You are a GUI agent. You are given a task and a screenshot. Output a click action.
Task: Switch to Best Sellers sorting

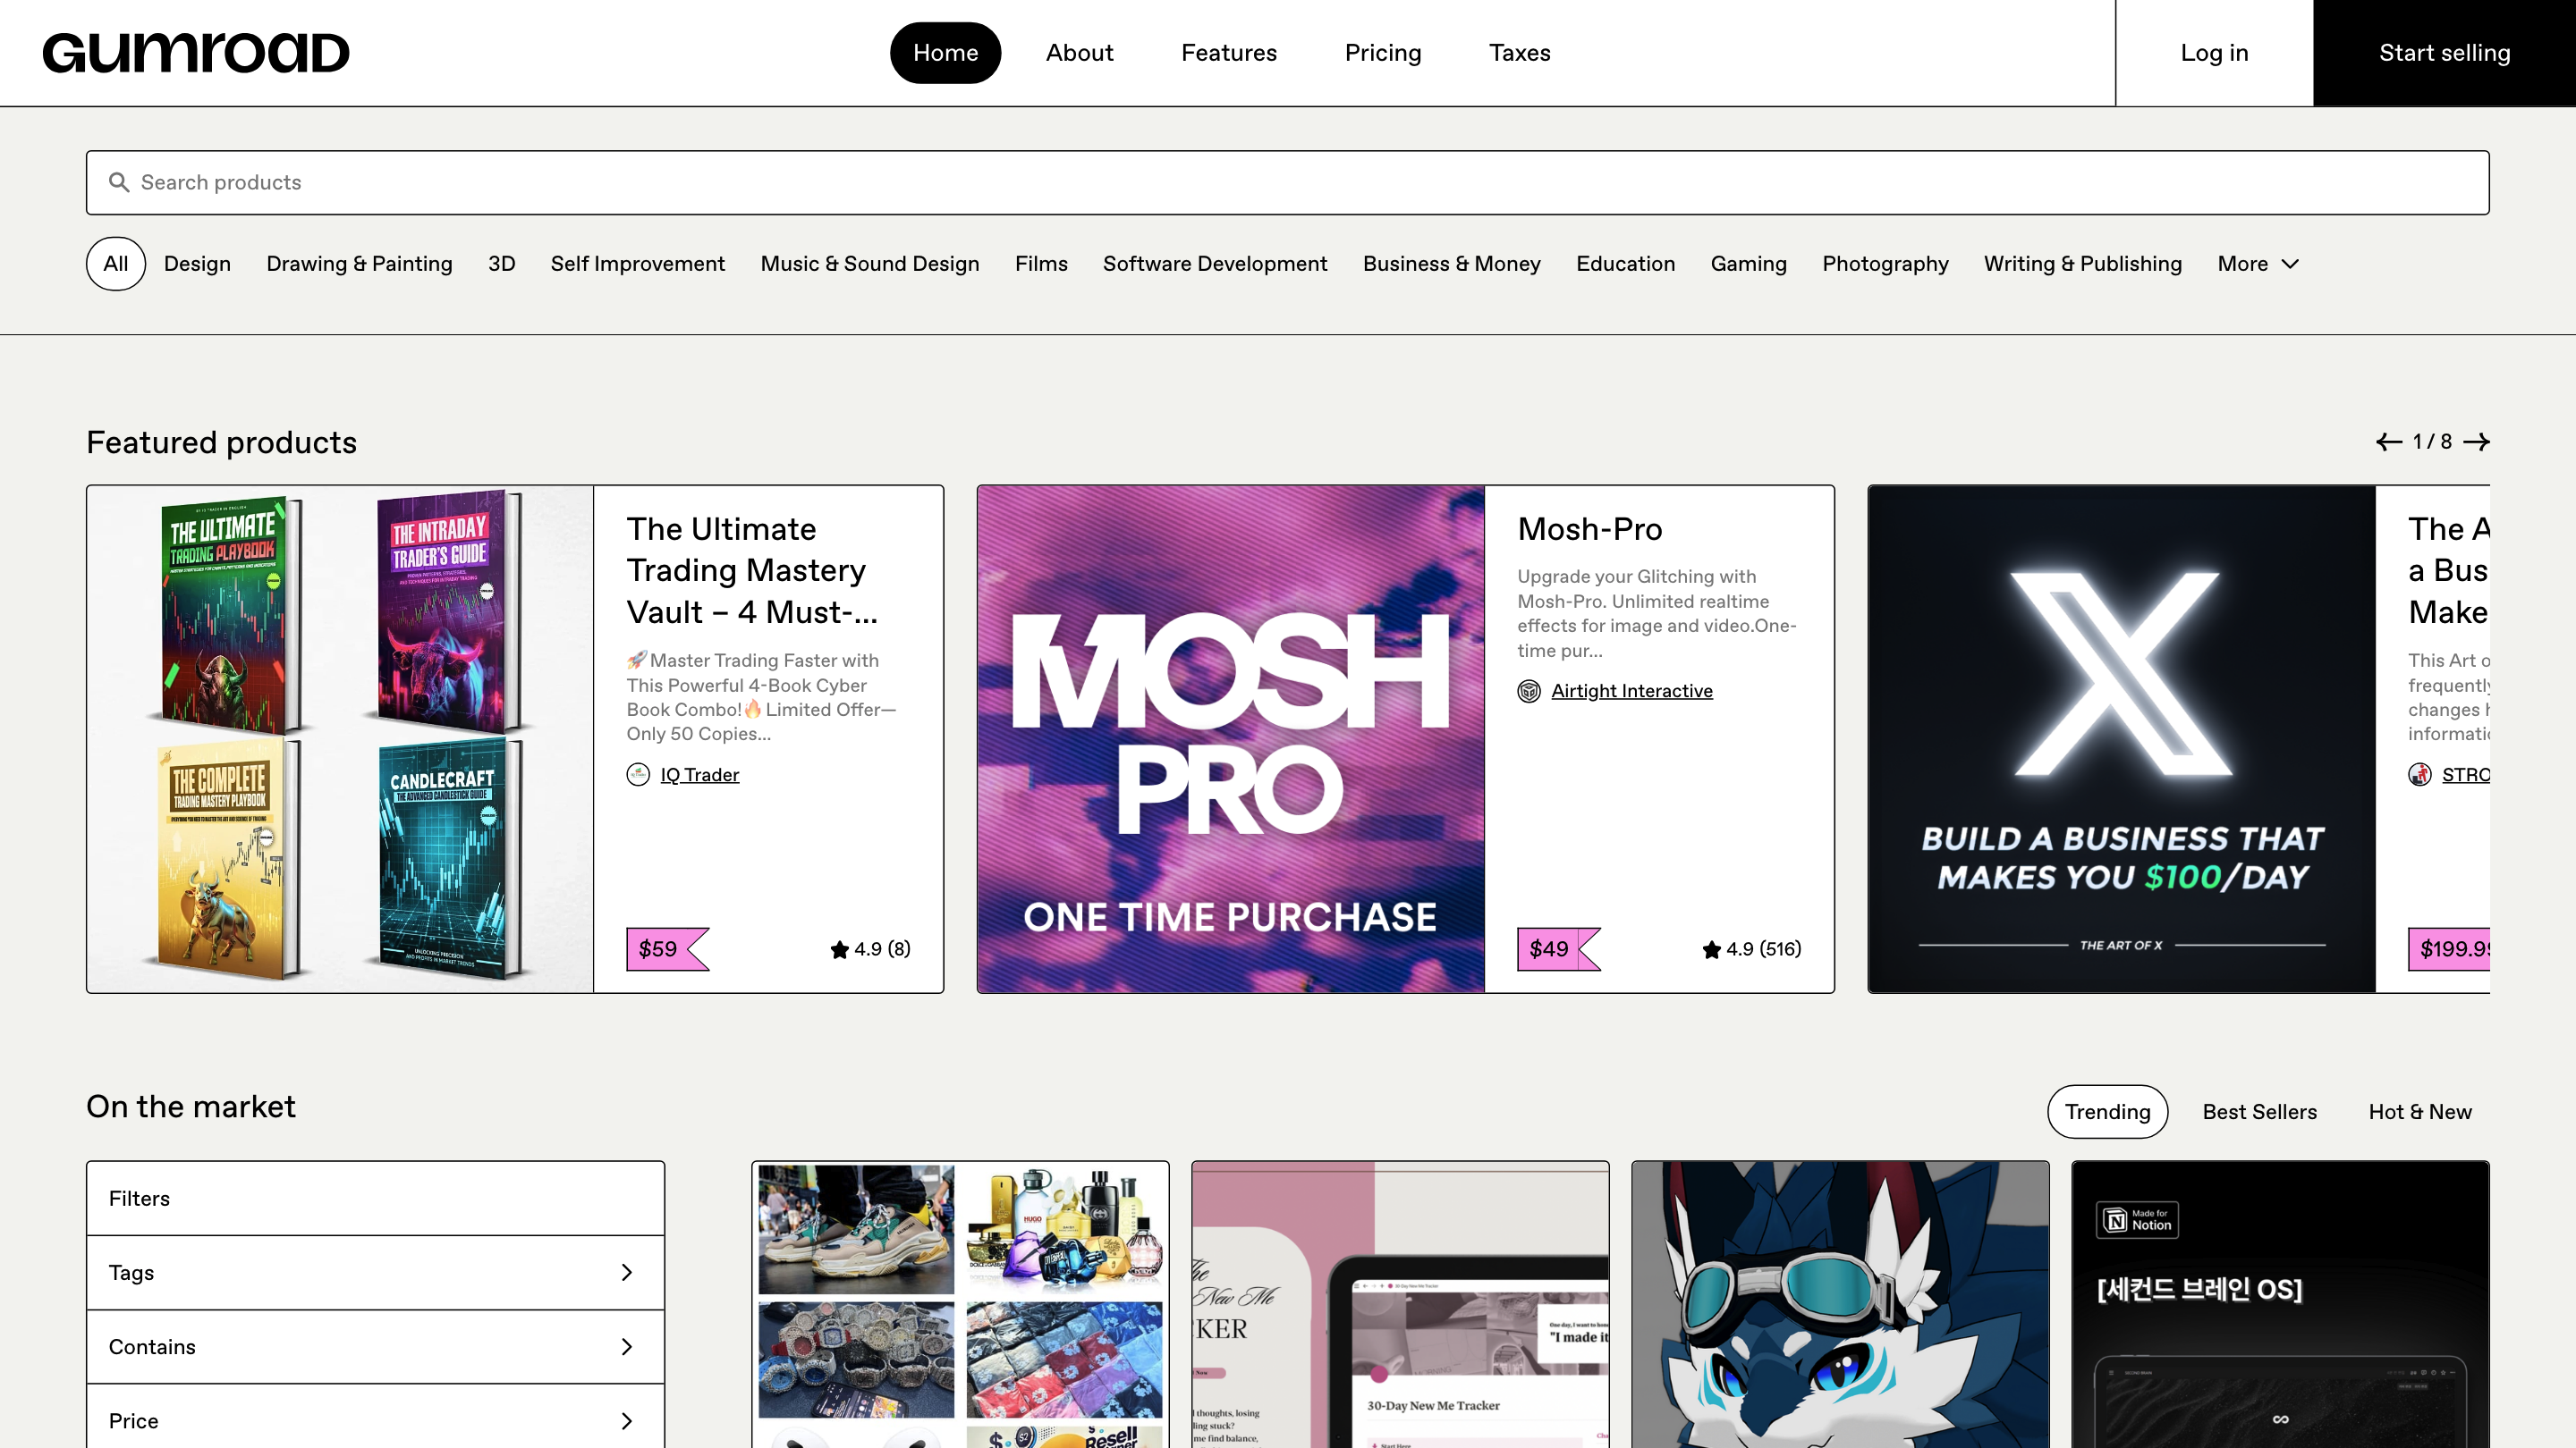(2259, 1111)
